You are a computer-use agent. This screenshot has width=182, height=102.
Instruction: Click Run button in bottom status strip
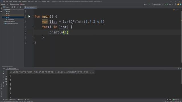point(169,100)
